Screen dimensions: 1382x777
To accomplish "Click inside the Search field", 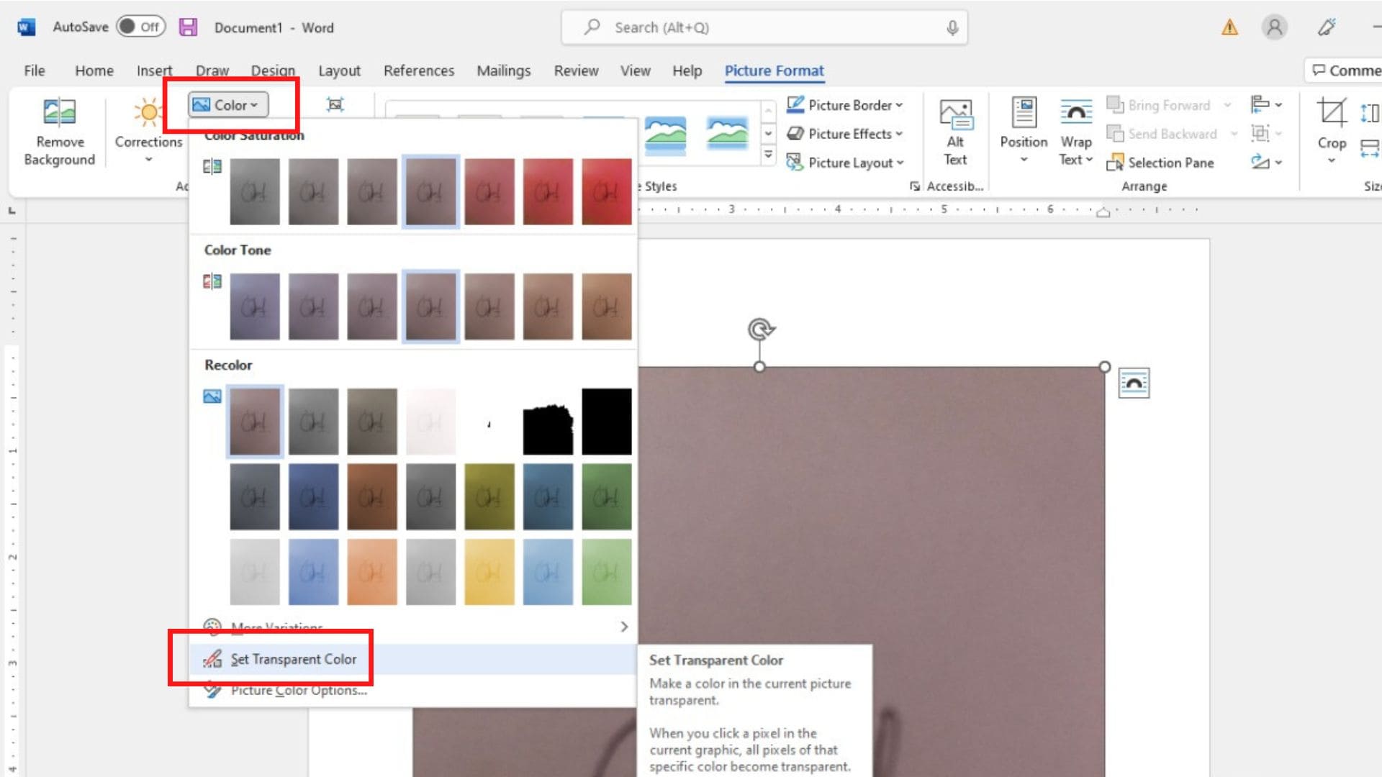I will pyautogui.click(x=763, y=27).
